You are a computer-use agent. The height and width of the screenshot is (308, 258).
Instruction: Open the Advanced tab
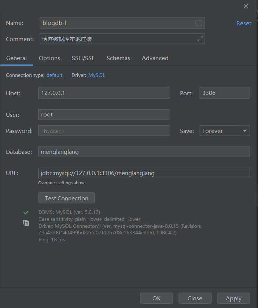(155, 58)
